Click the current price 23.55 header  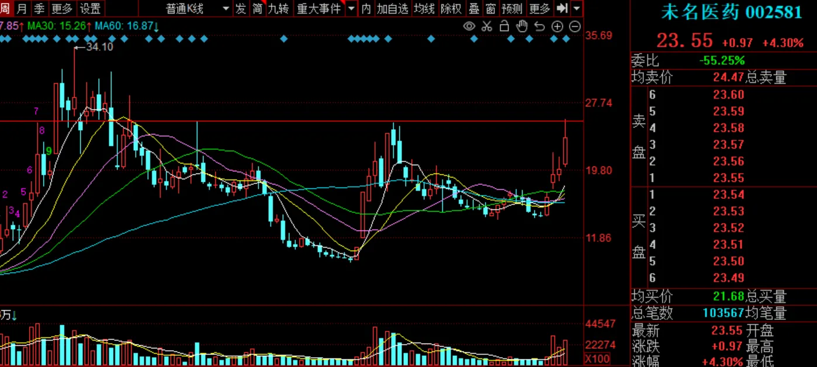click(684, 40)
